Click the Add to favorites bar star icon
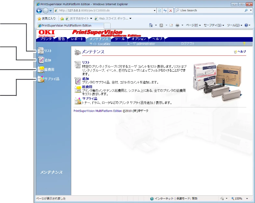Viewport: 255px width, 203px height. 62,19
